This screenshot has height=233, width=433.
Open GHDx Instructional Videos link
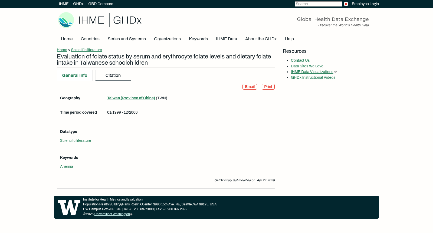313,77
